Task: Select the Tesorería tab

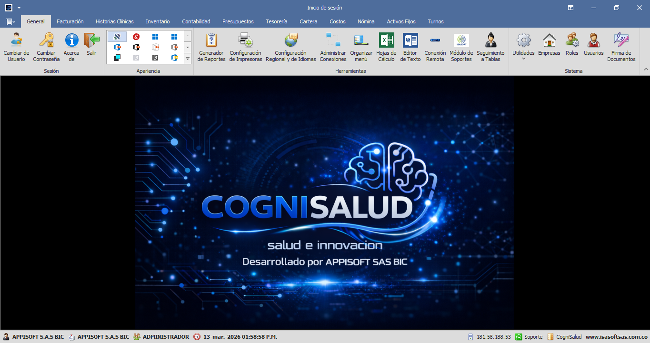Action: pyautogui.click(x=277, y=21)
